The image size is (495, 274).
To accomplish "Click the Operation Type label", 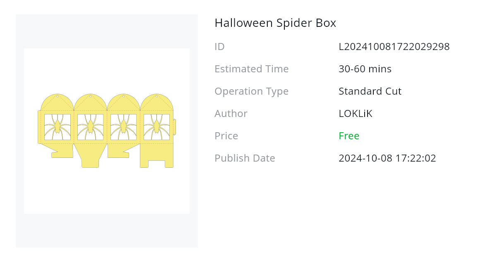I will pyautogui.click(x=251, y=91).
